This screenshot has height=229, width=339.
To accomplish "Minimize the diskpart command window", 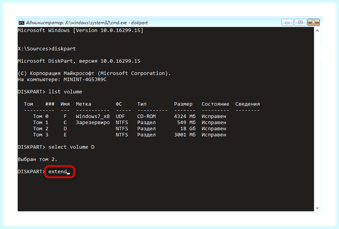I will tap(288, 22).
